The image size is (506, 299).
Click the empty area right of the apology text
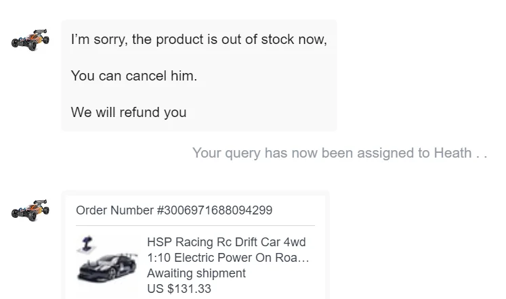click(332, 76)
